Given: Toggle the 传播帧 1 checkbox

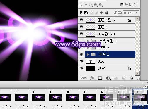Looking at the screenshot, I should pyautogui.click(x=122, y=4).
